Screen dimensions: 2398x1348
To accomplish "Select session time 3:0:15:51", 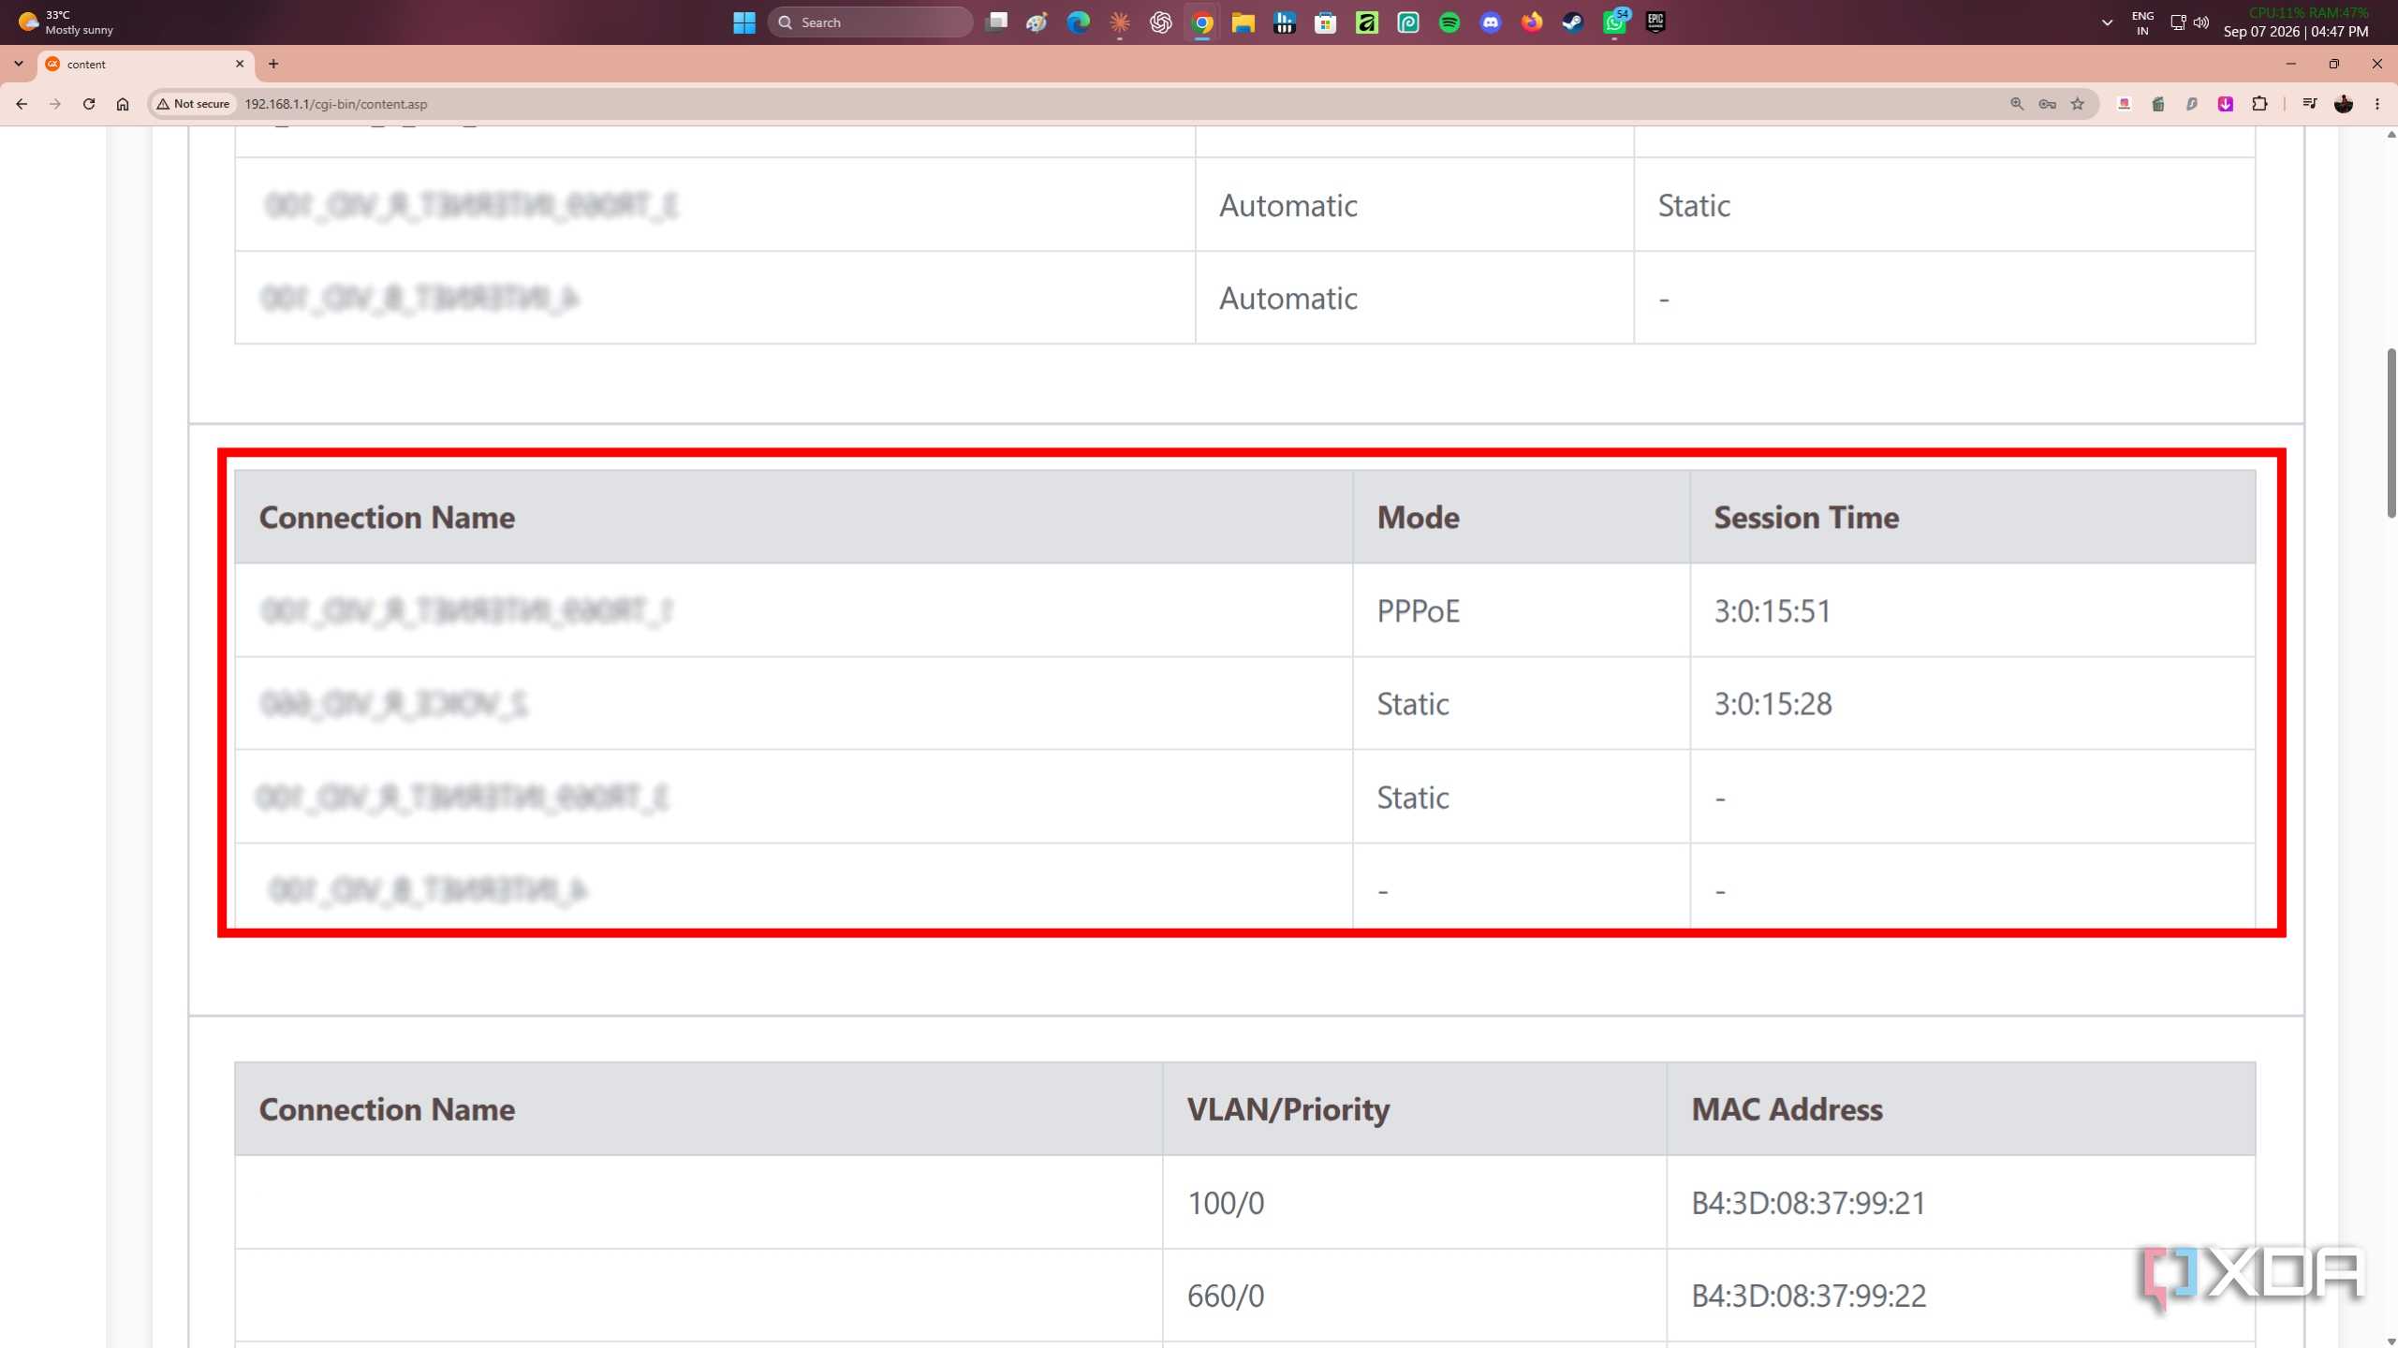I will pos(1772,610).
